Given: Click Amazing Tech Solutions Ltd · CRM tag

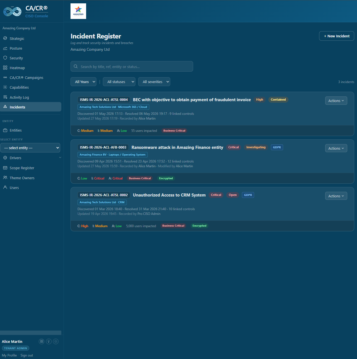Looking at the screenshot, I should (x=102, y=202).
